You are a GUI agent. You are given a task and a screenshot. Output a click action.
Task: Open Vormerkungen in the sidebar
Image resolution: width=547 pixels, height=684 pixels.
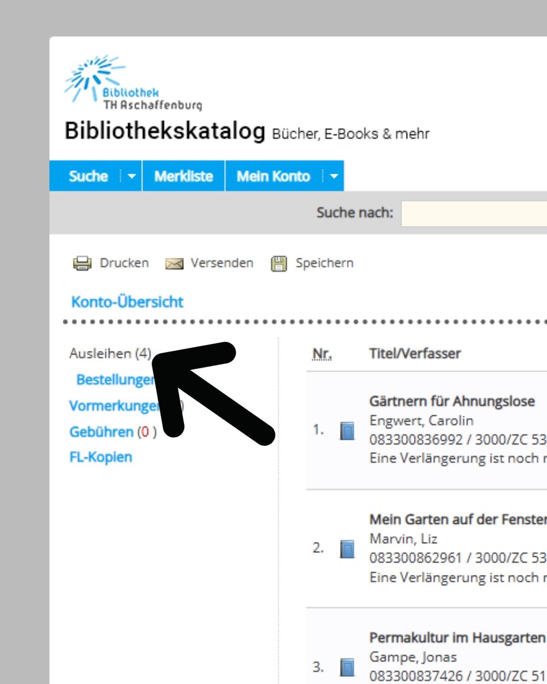pos(114,405)
